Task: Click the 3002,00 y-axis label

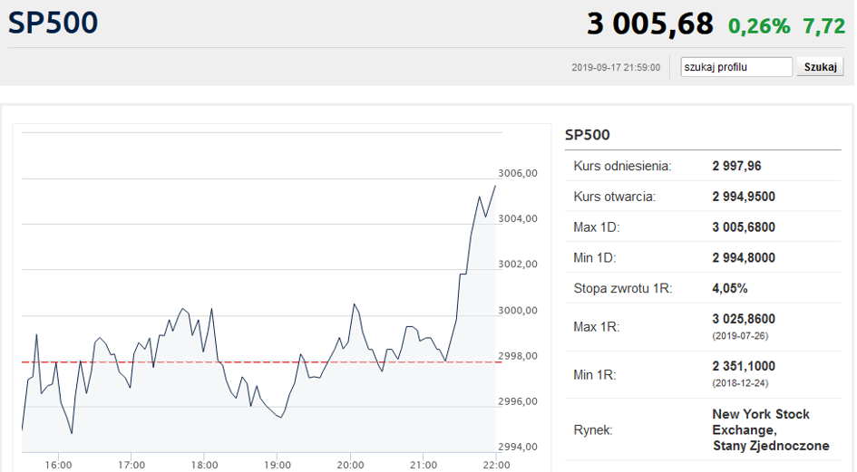Action: pos(518,264)
